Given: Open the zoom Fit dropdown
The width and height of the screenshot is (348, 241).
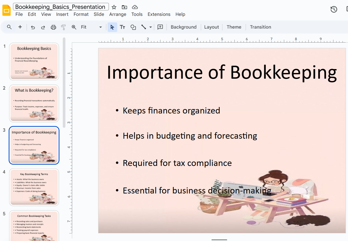Looking at the screenshot, I should pyautogui.click(x=91, y=27).
